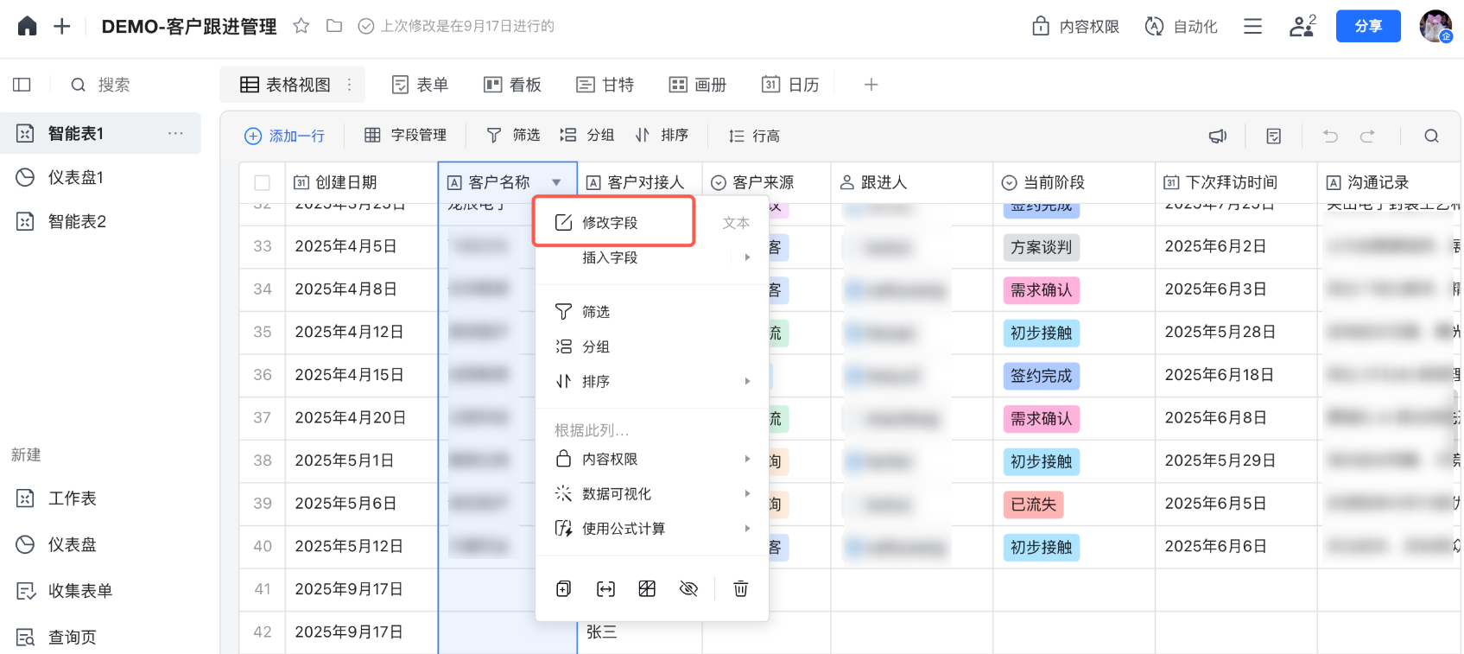Click the duplicate field icon in menu
This screenshot has height=654, width=1464.
(563, 589)
